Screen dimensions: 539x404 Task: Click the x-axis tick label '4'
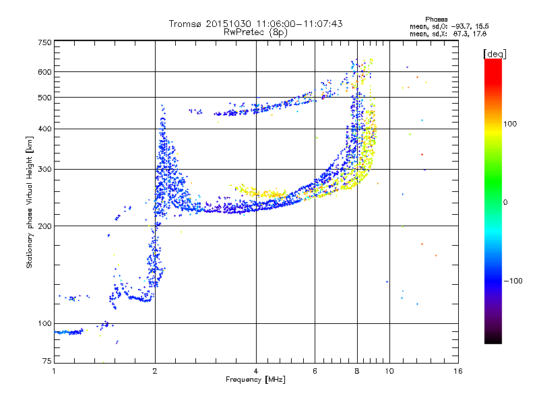point(256,371)
